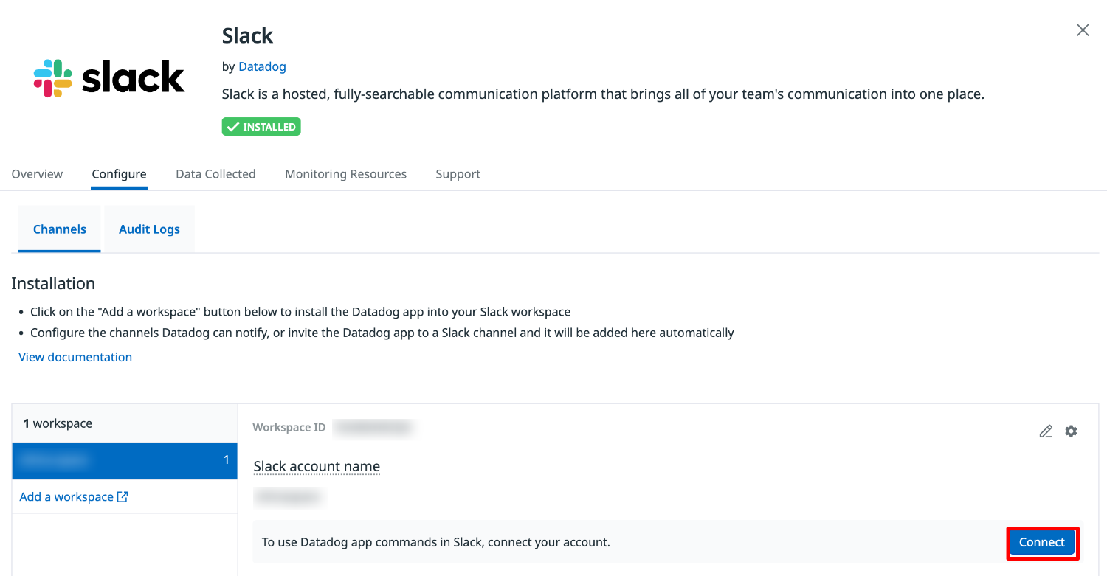Viewport: 1107px width, 576px height.
Task: Switch to Audit Logs sub-tab
Action: click(x=149, y=229)
